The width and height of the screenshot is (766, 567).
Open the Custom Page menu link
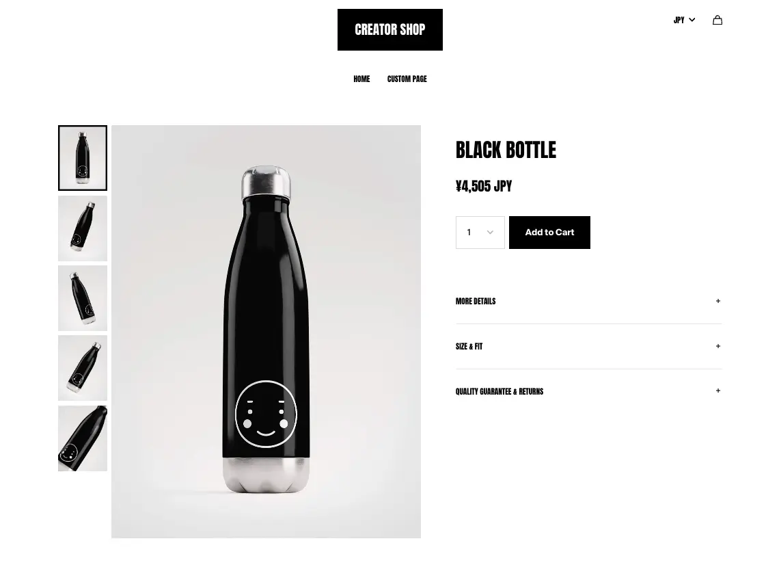[407, 79]
